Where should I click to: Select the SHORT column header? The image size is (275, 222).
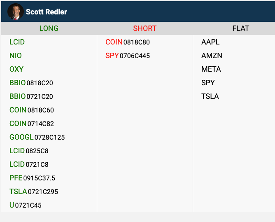[144, 28]
